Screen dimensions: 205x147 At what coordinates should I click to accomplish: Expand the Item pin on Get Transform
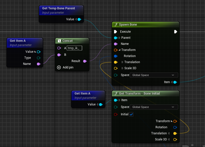coord(119,100)
